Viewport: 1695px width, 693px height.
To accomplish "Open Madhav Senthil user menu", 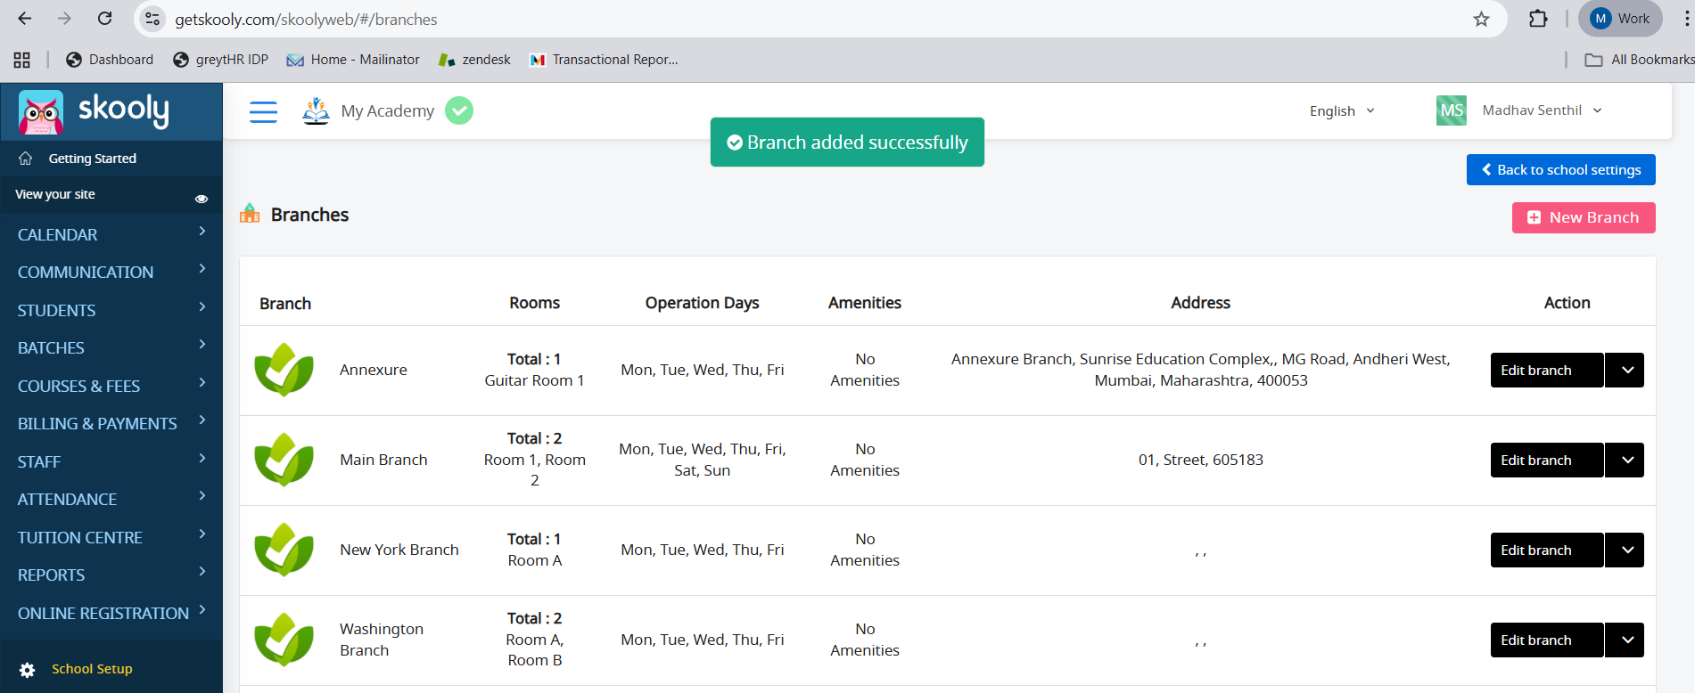I will [x=1541, y=110].
